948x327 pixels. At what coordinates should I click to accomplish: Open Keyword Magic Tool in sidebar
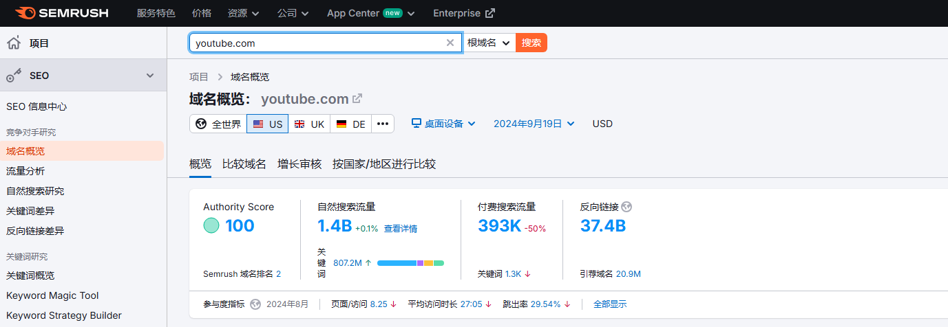pyautogui.click(x=52, y=295)
